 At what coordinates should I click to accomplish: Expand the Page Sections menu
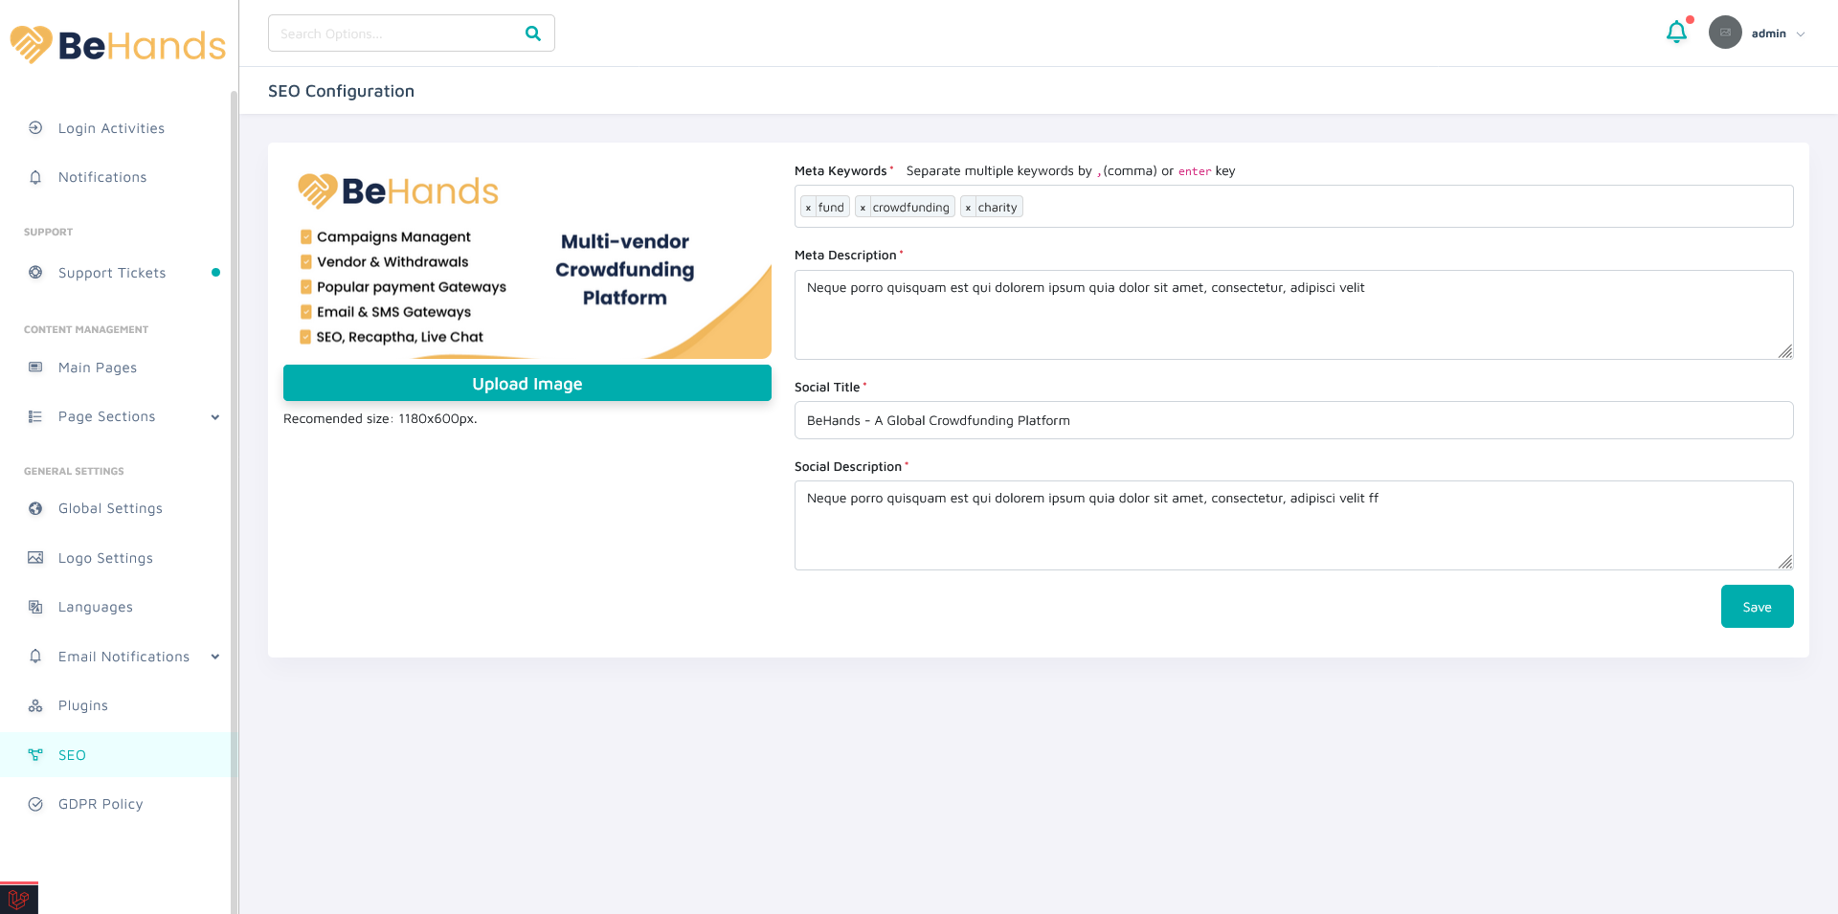point(214,417)
